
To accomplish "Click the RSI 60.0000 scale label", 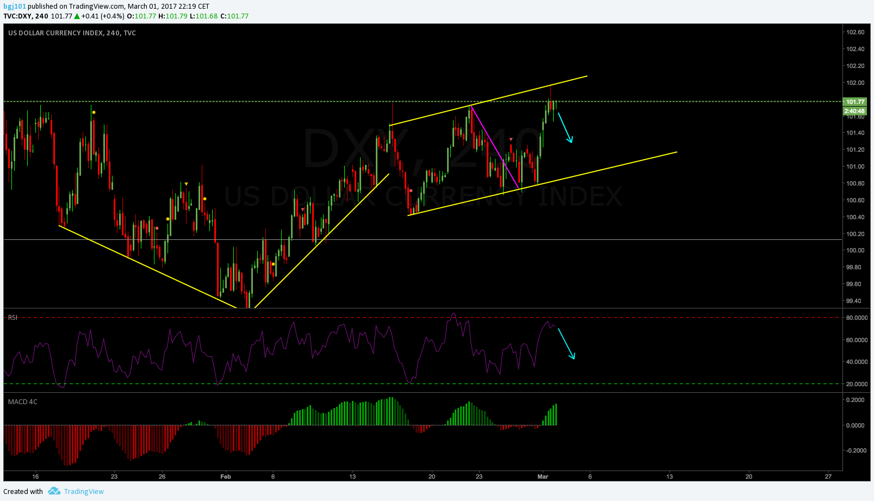I will pyautogui.click(x=857, y=340).
